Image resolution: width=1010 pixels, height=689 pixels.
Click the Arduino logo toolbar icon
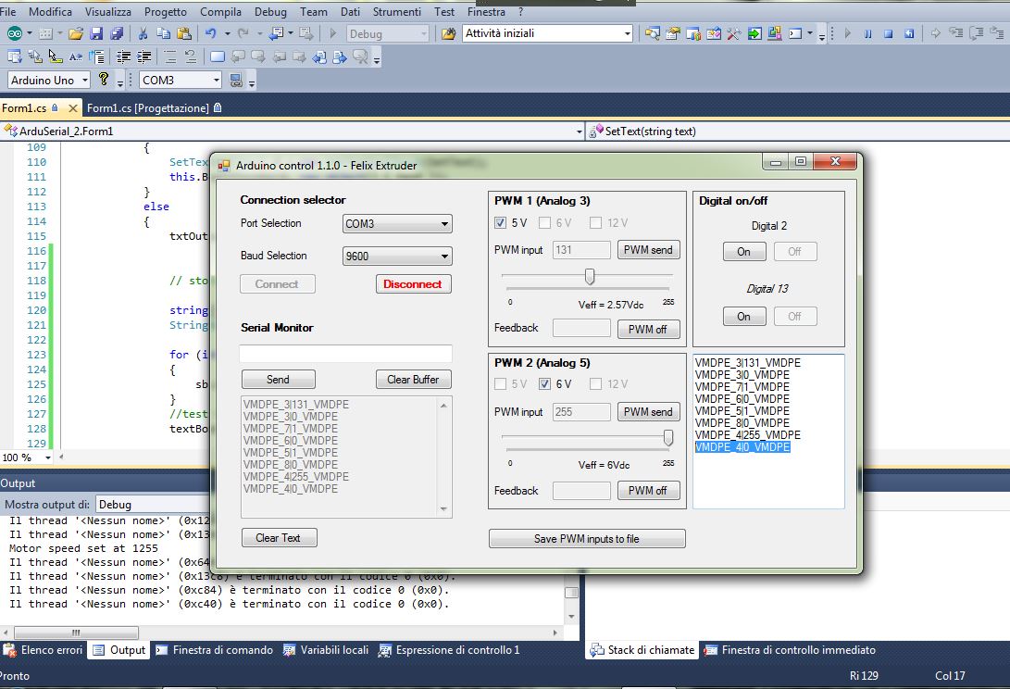point(14,33)
